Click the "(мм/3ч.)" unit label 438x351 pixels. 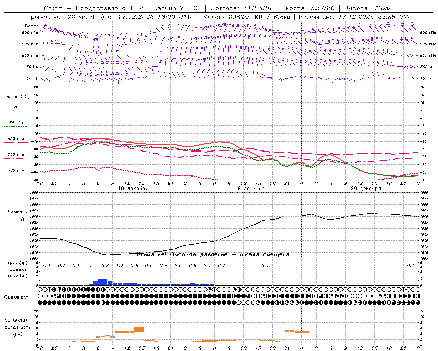pyautogui.click(x=18, y=263)
